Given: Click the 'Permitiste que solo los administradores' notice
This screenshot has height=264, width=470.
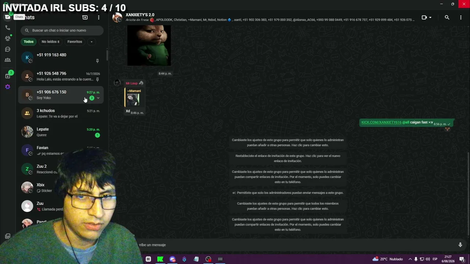Looking at the screenshot, I should pos(288,193).
